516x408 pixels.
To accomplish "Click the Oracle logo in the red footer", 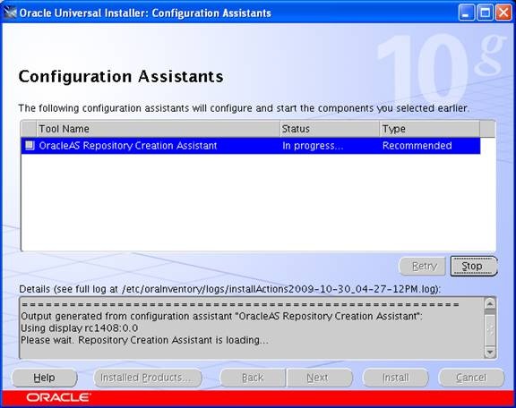I will (x=58, y=398).
